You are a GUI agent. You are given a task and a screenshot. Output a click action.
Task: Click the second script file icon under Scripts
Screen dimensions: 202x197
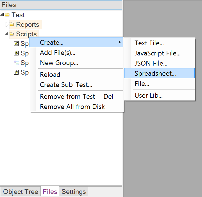(16, 53)
